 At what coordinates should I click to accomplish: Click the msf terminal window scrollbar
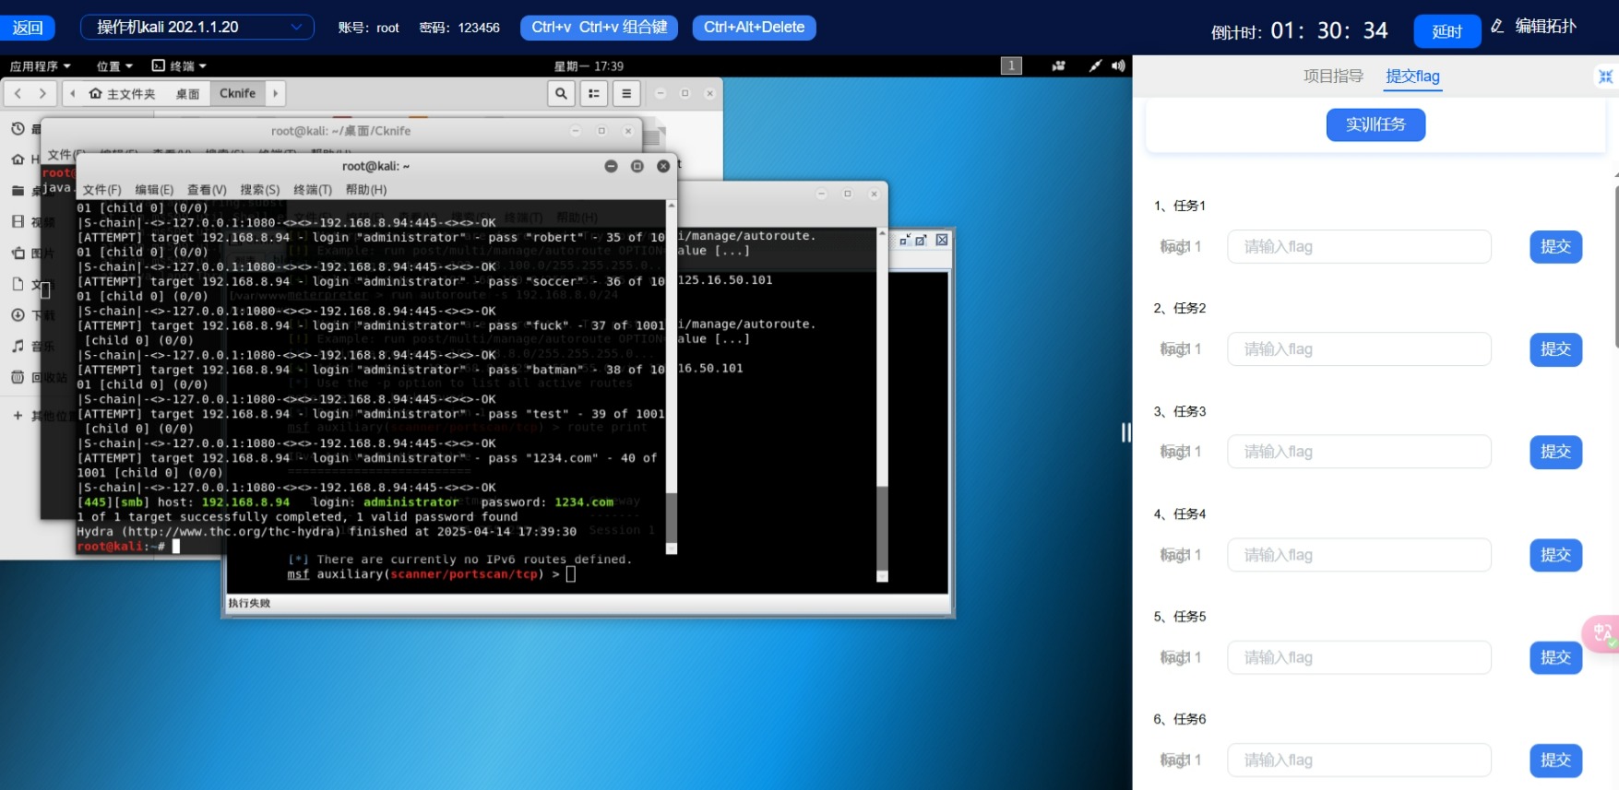(x=882, y=406)
